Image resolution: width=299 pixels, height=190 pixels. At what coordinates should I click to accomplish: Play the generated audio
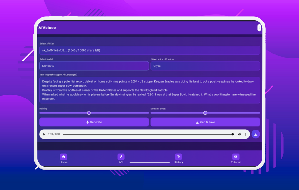point(44,134)
